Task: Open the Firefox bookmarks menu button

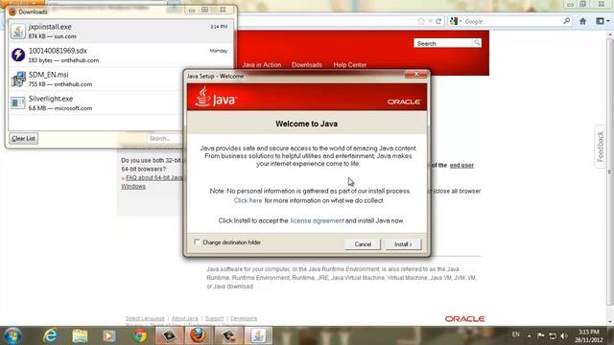Action: (x=602, y=21)
